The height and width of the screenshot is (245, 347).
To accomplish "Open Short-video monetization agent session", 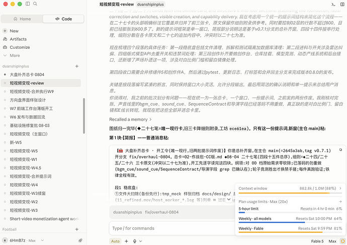I will [x=41, y=219].
